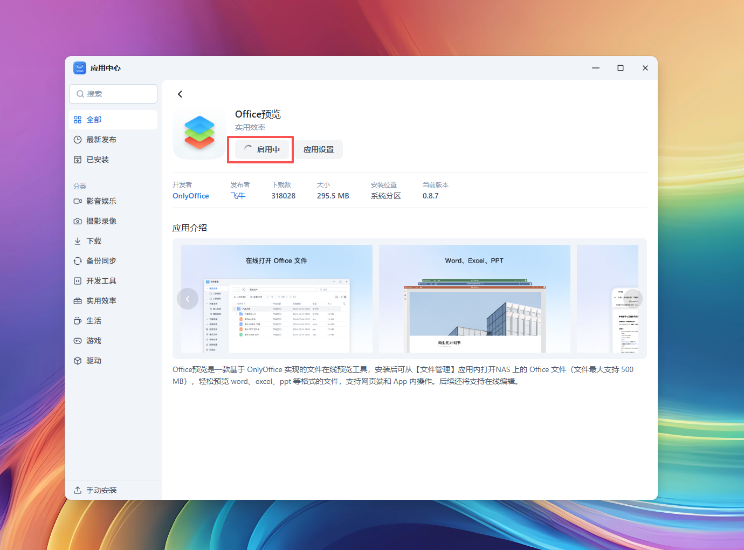
Task: Click the back arrow icon
Action: [180, 94]
